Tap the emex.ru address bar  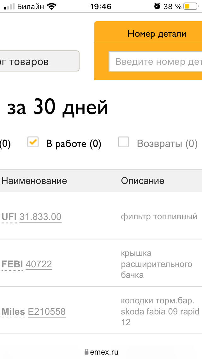click(x=101, y=352)
